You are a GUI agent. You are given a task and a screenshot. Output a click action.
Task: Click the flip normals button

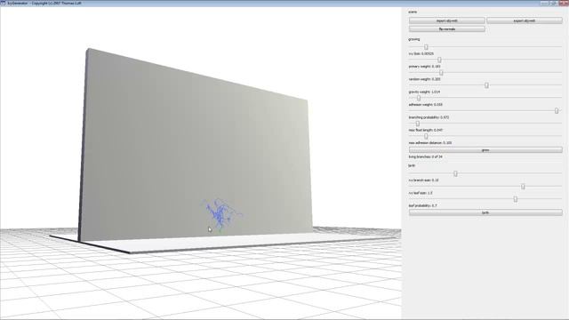tap(446, 29)
